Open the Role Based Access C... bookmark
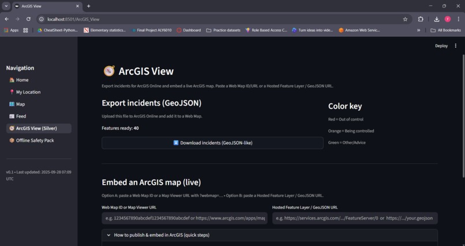The height and width of the screenshot is (246, 465). pyautogui.click(x=267, y=30)
